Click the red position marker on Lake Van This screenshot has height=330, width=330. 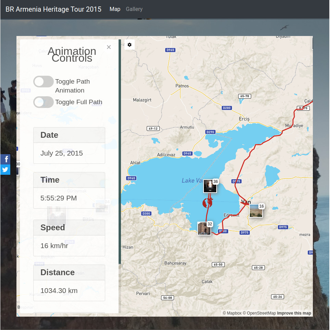pyautogui.click(x=208, y=203)
